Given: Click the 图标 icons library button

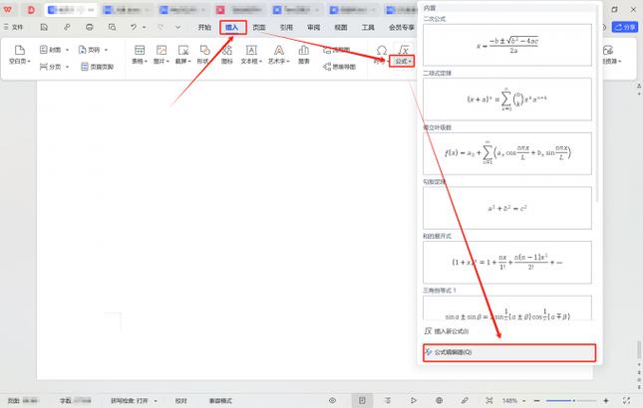Looking at the screenshot, I should point(226,55).
